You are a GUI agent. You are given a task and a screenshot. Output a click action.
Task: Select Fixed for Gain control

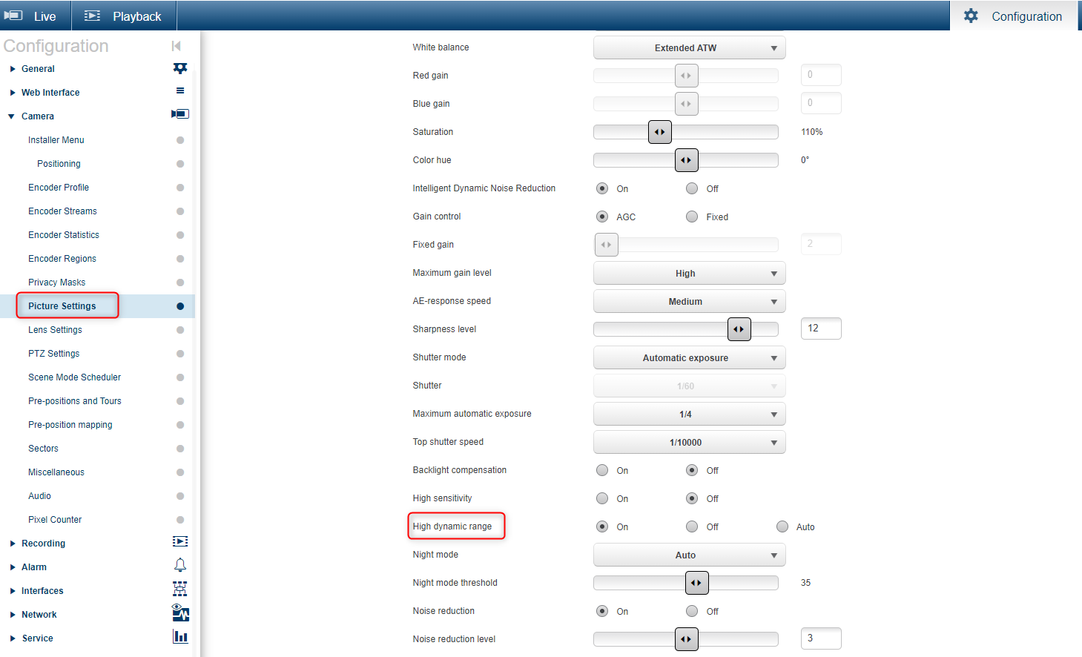(x=692, y=217)
